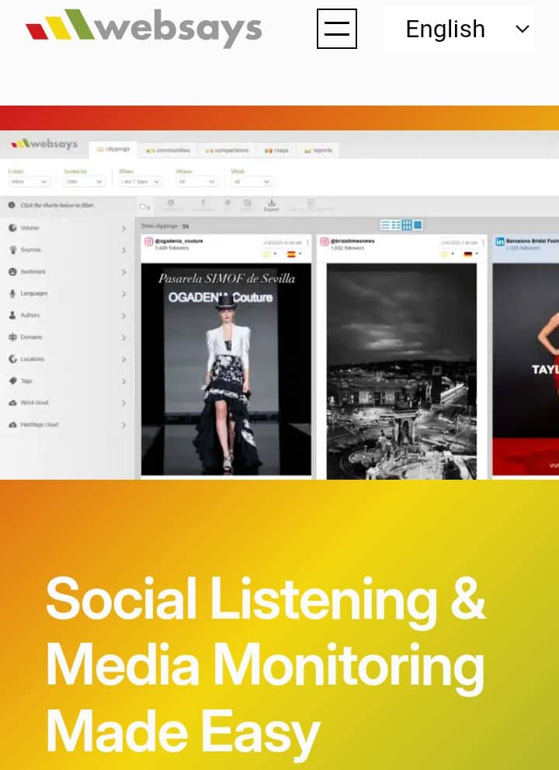The image size is (559, 770).
Task: Switch to the grid view layout icon
Action: pyautogui.click(x=407, y=225)
